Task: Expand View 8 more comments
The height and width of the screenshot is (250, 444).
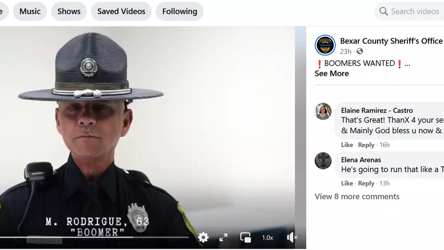Action: point(357,197)
